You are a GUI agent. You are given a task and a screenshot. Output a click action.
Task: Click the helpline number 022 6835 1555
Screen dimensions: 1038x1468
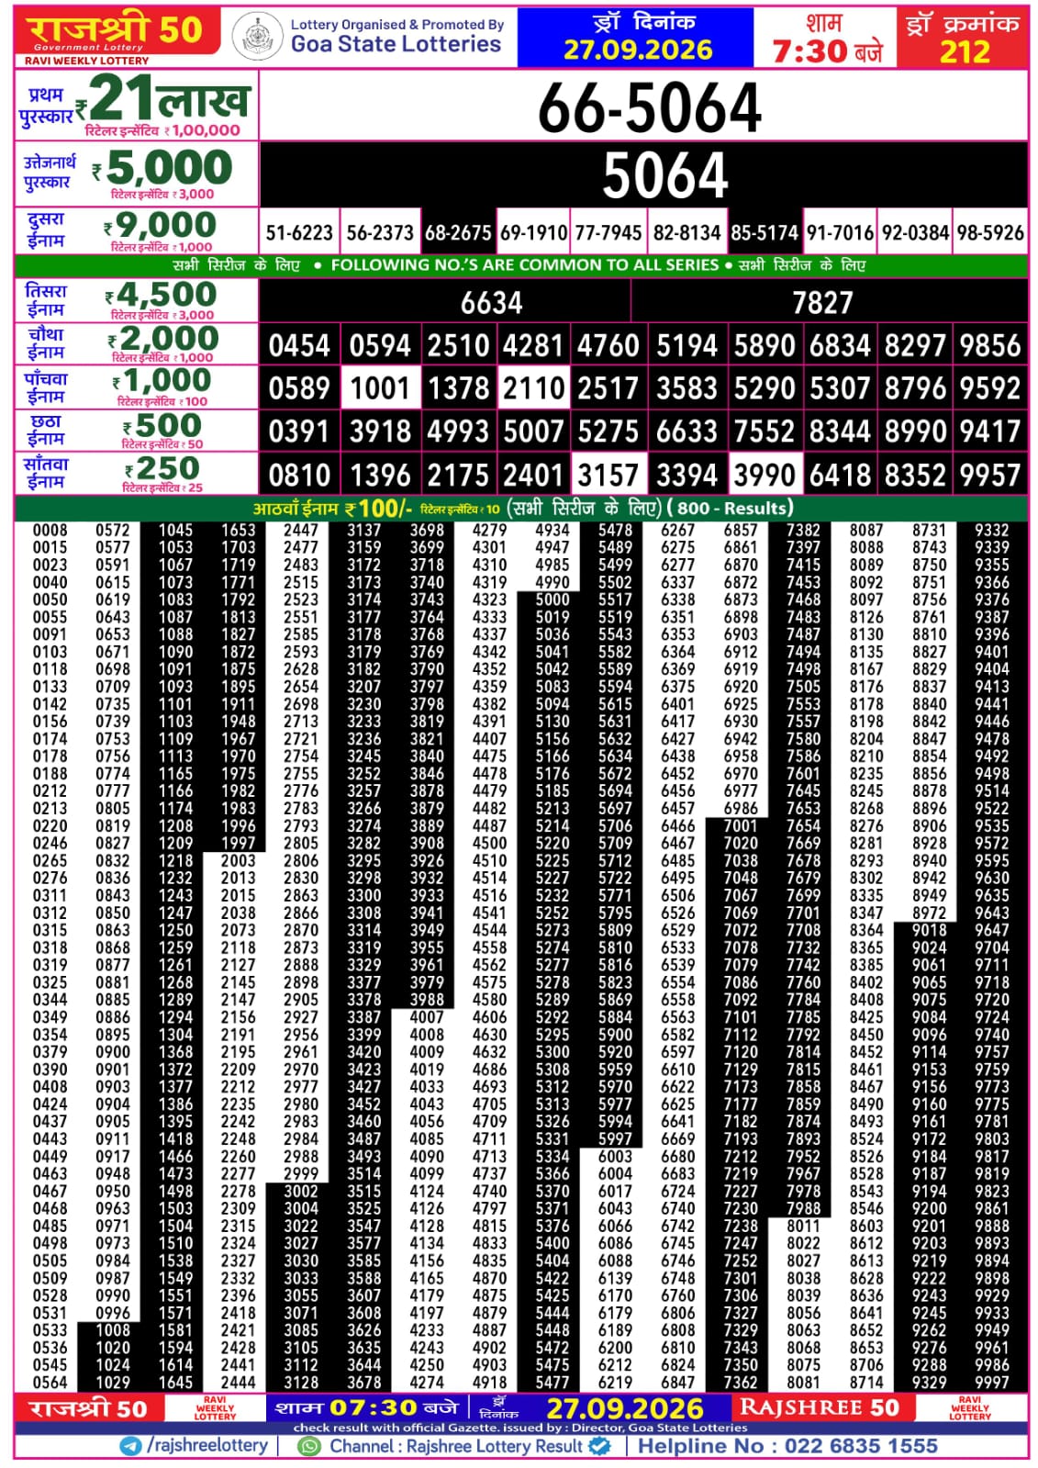point(861,1446)
